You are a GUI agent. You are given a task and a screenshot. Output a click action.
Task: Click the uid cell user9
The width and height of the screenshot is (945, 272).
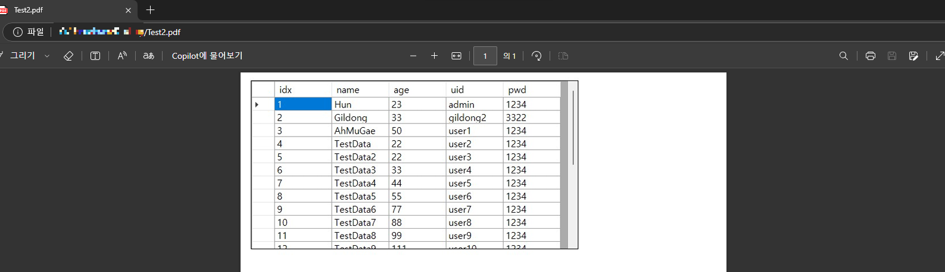pos(475,235)
